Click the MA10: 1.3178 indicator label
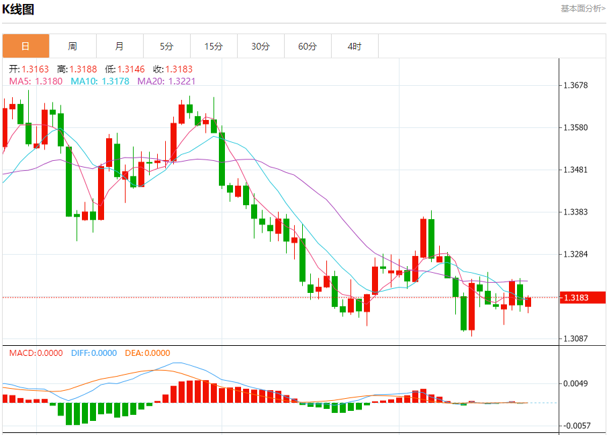This screenshot has height=435, width=609. coord(100,81)
